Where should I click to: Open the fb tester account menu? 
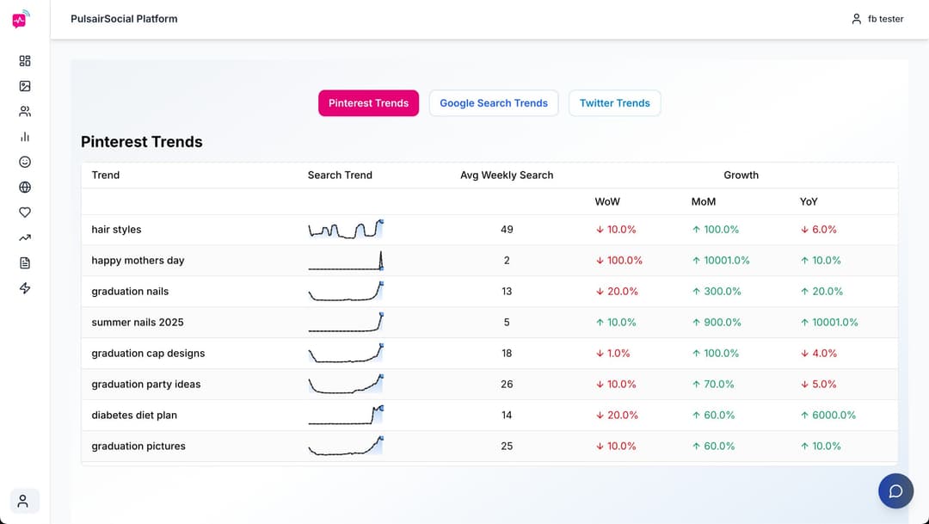(x=878, y=18)
